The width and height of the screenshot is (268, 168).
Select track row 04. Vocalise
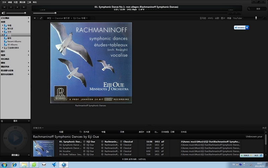tap(136, 151)
